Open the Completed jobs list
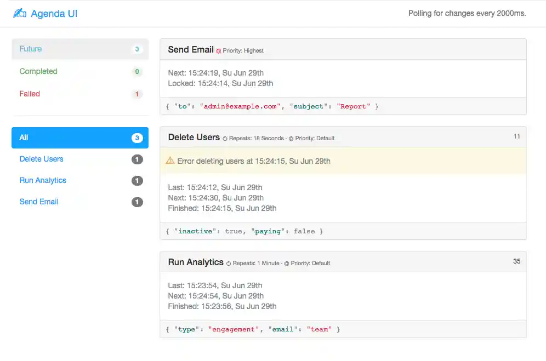This screenshot has height=361, width=546. pyautogui.click(x=38, y=71)
